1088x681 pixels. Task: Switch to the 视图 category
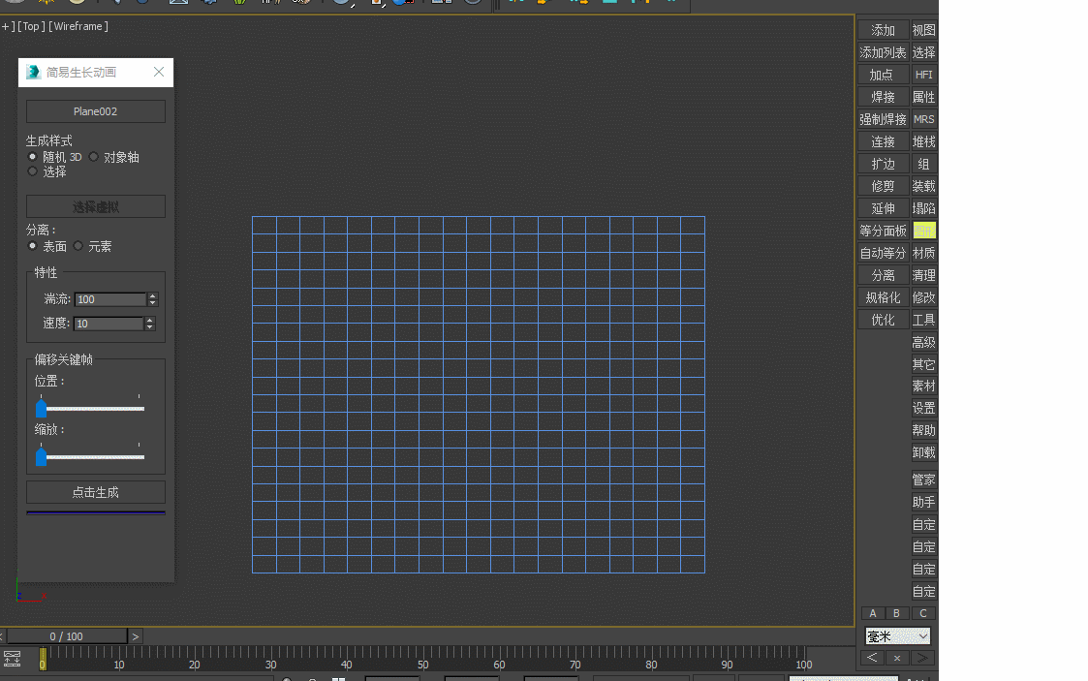pyautogui.click(x=923, y=30)
